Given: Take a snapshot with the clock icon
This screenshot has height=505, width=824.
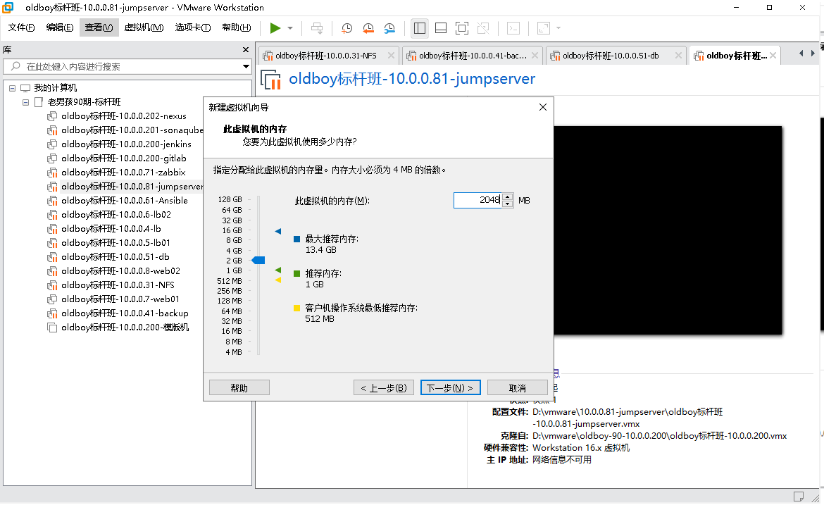Looking at the screenshot, I should click(347, 28).
